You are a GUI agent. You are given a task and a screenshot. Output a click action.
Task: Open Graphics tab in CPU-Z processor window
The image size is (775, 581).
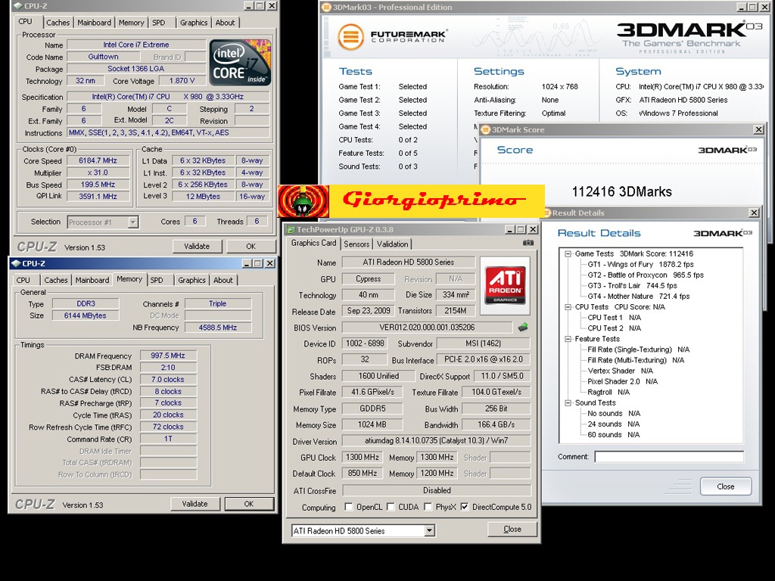[x=194, y=23]
